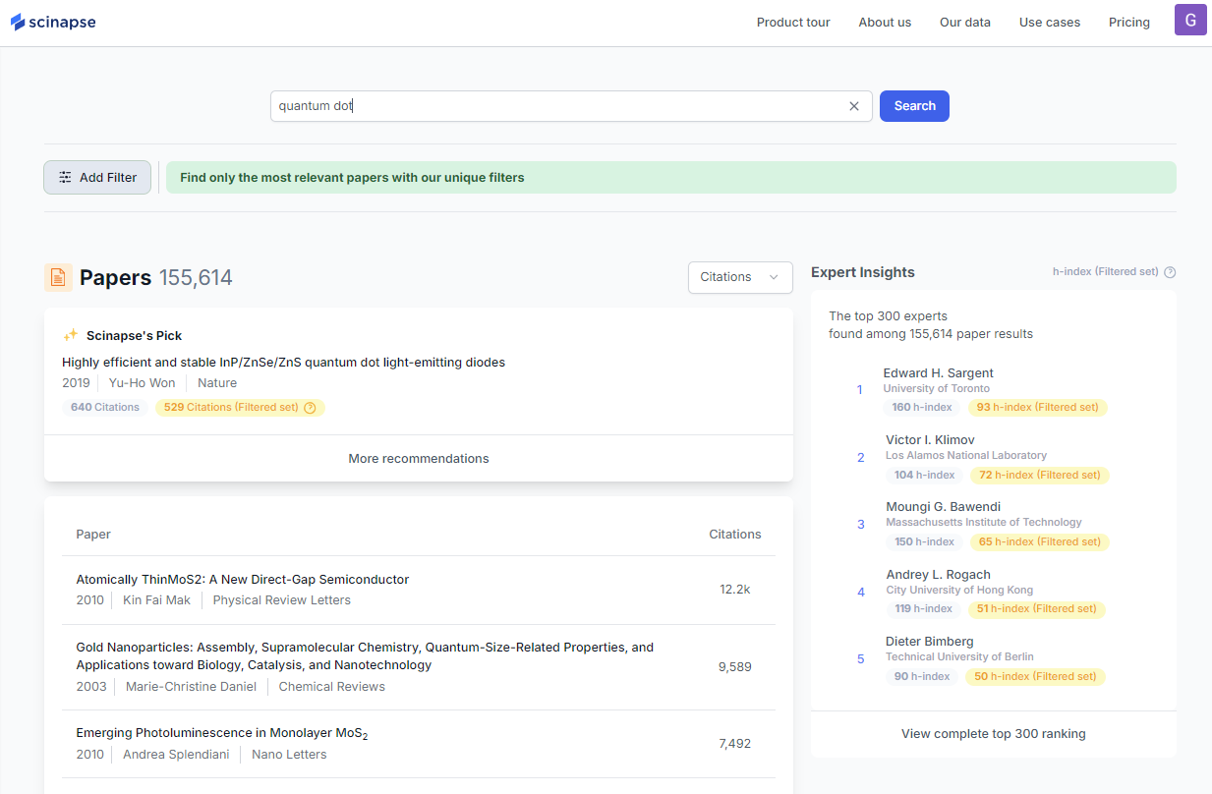Image resolution: width=1212 pixels, height=794 pixels.
Task: Go to About us page
Action: [885, 23]
